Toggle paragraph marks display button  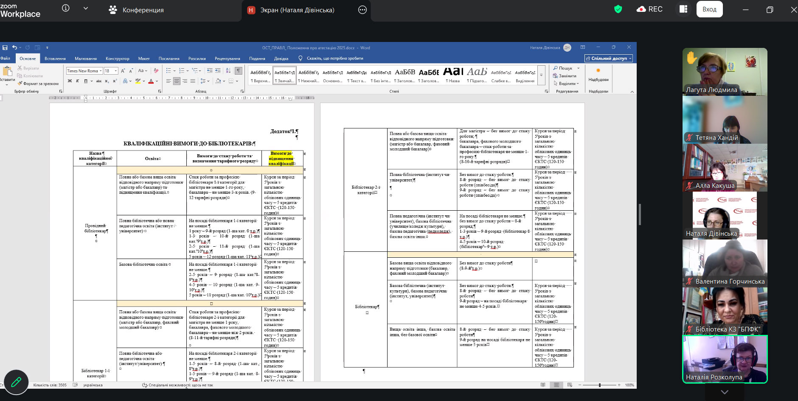239,71
